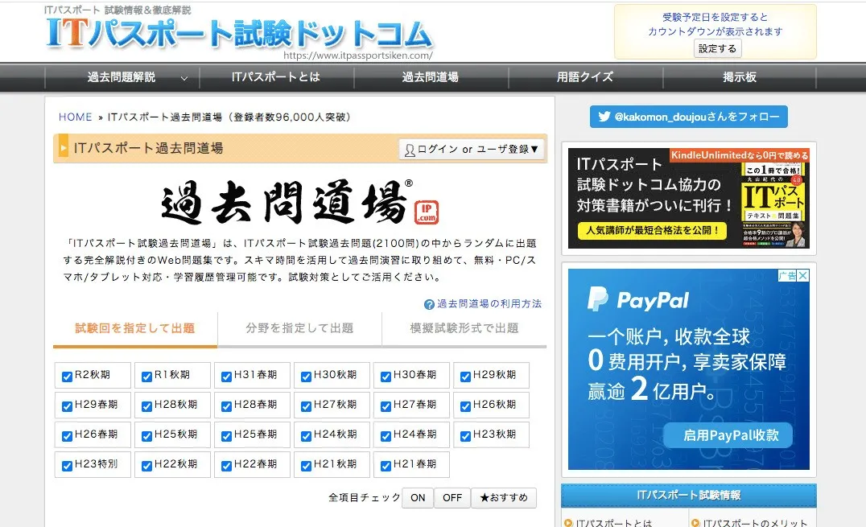The image size is (866, 527).
Task: Click the https://www.itpassportsiken.com/ URL text
Action: pos(358,56)
